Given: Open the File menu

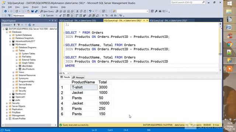Looking at the screenshot, I should coord(3,7).
